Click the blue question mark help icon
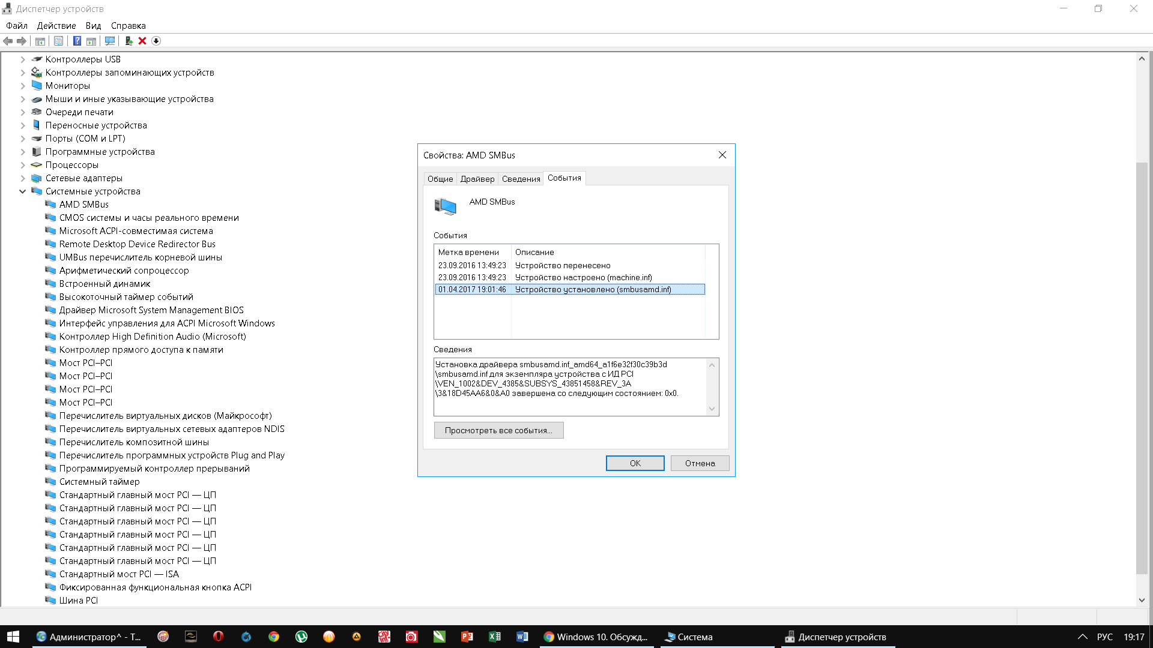 coord(77,41)
